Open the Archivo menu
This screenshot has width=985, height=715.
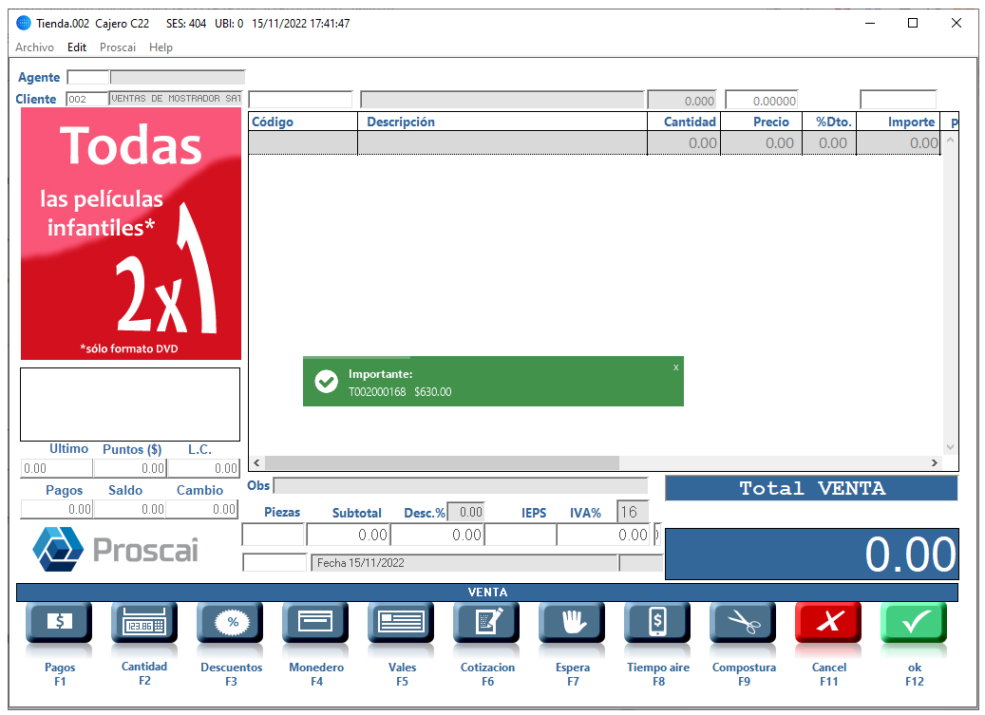click(34, 47)
